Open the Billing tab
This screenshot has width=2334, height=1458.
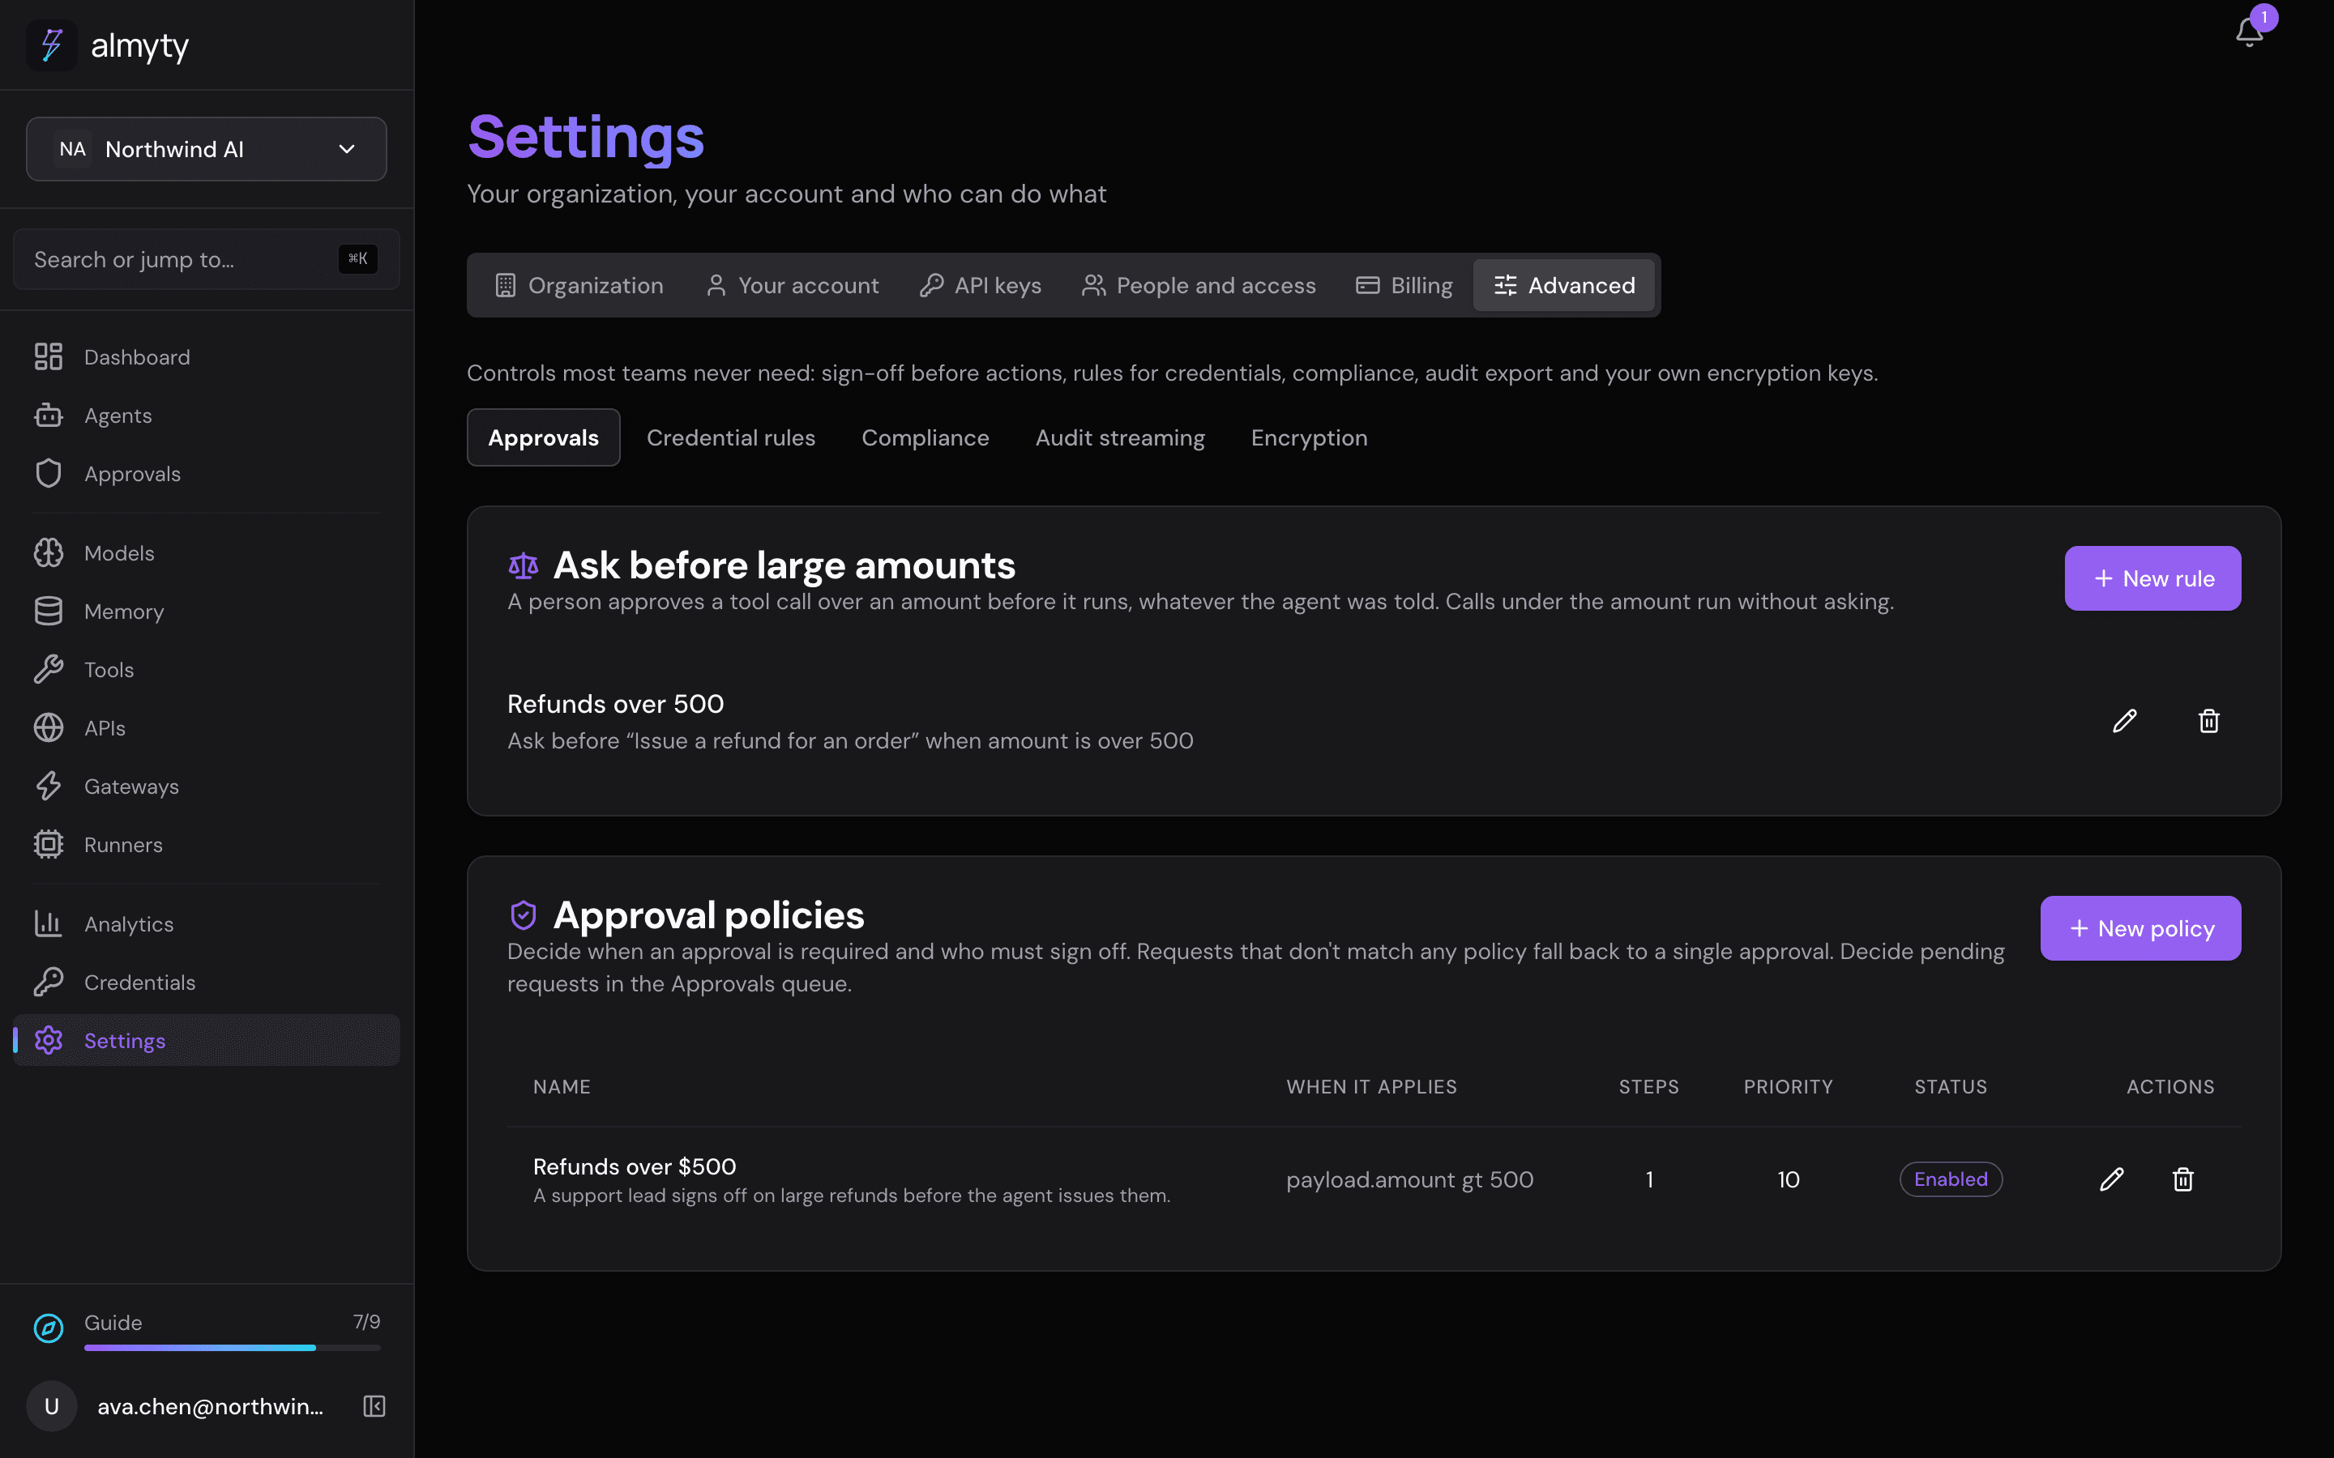1404,285
